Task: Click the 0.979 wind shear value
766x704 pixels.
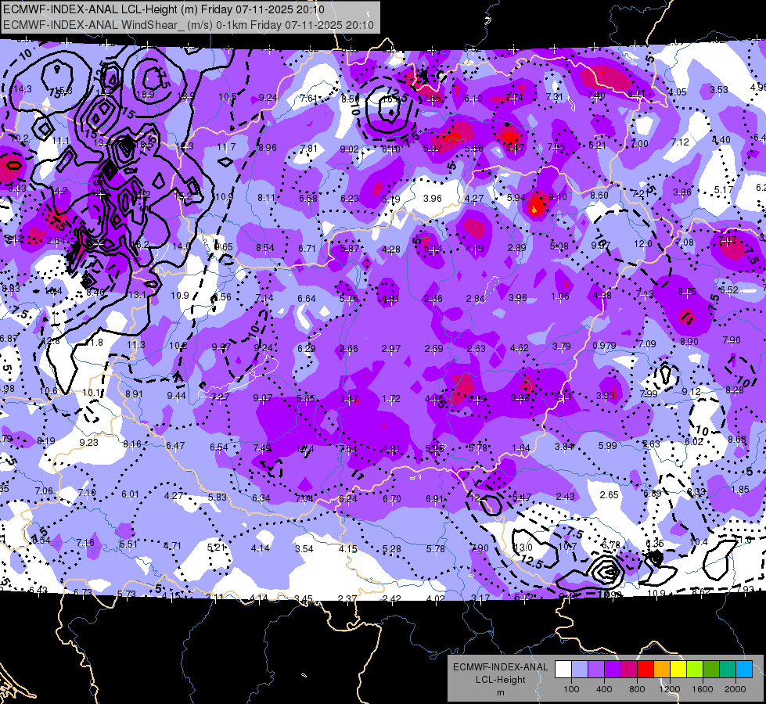Action: coord(604,346)
